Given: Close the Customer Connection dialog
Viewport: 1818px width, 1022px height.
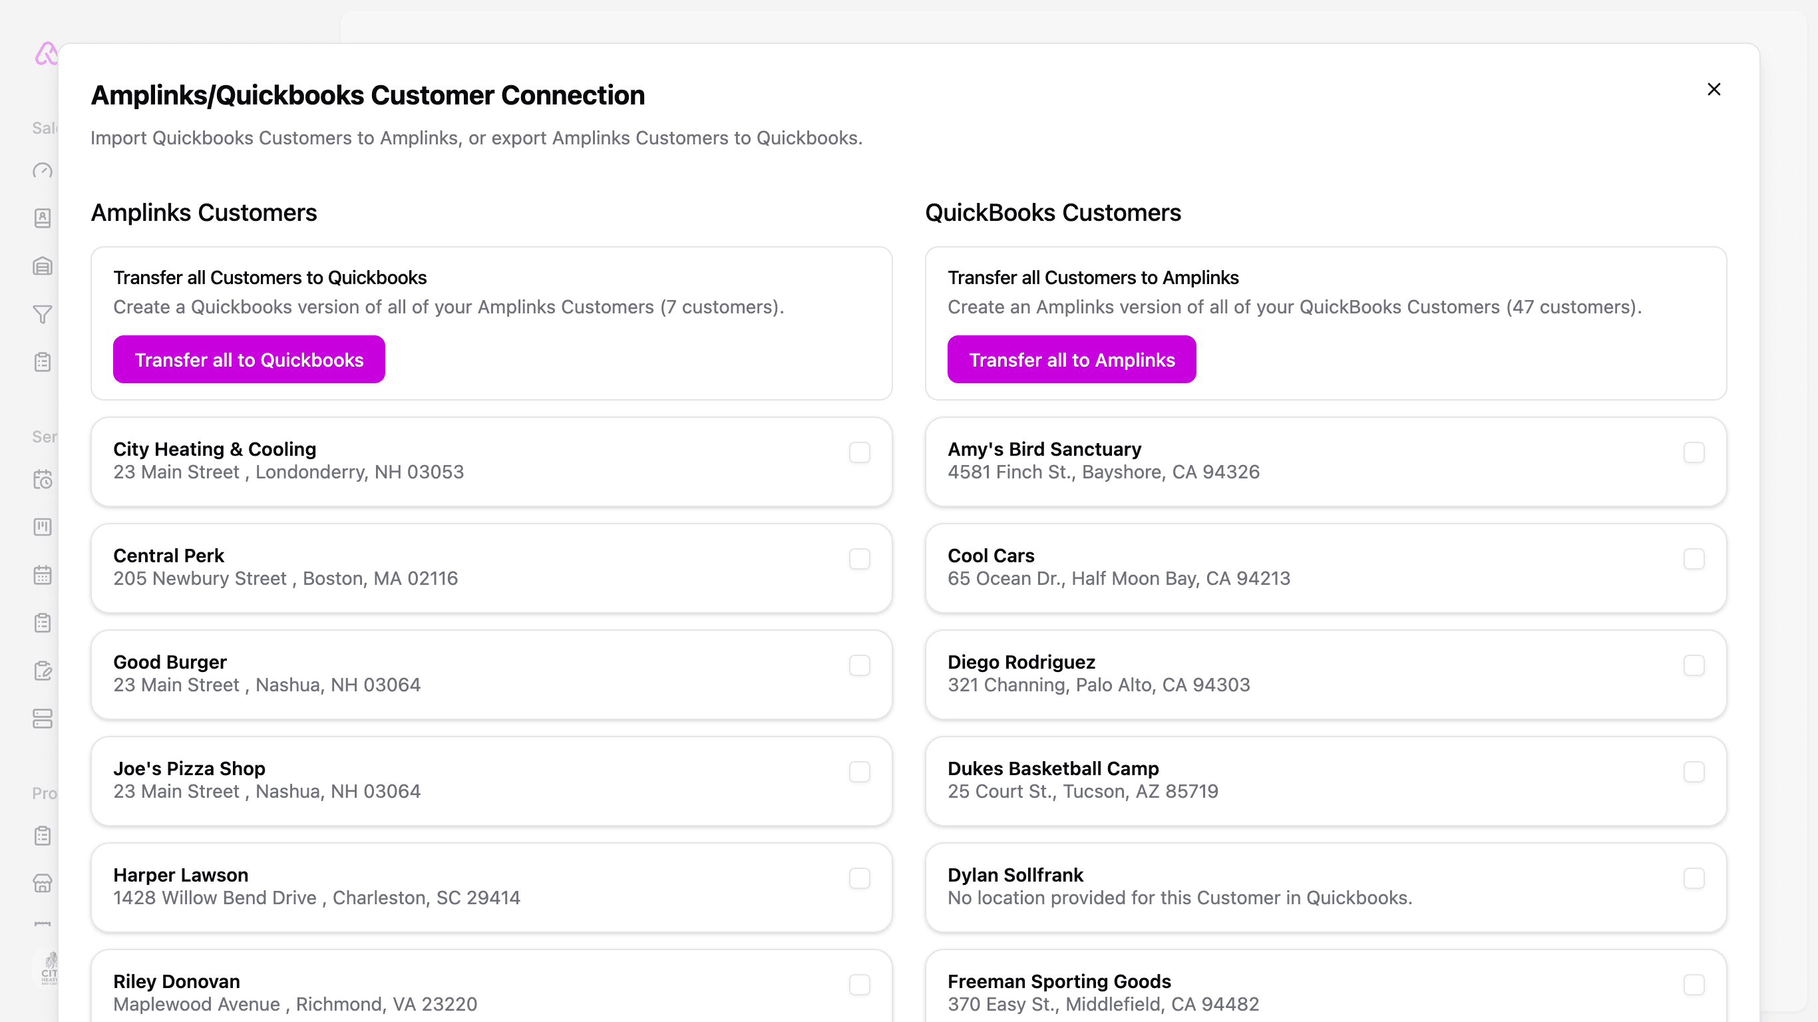Looking at the screenshot, I should click(1714, 90).
